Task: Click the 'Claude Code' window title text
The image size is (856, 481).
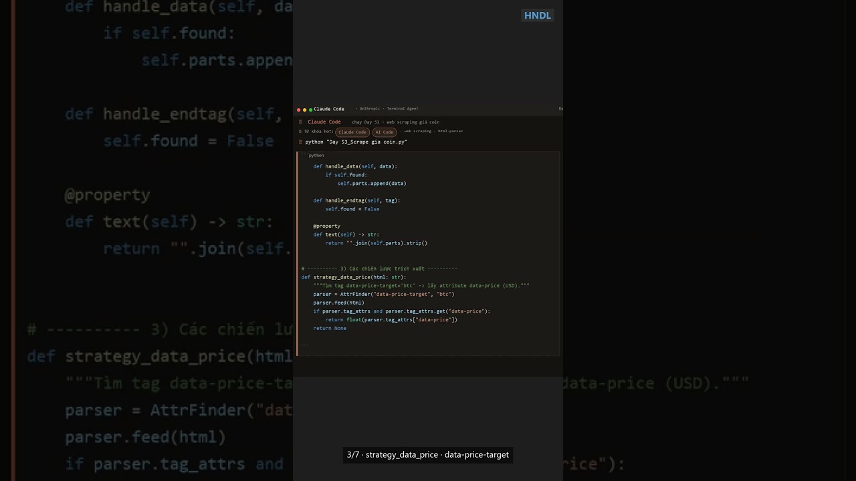Action: pos(329,109)
